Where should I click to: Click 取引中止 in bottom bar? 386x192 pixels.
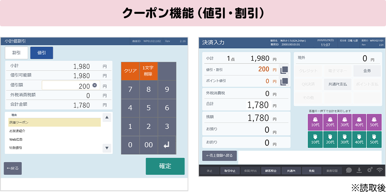point(230,170)
